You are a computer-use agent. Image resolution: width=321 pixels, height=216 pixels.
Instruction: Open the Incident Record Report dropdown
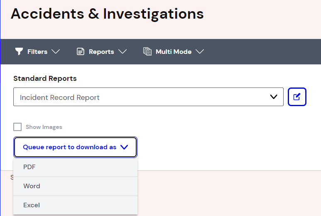pos(148,97)
